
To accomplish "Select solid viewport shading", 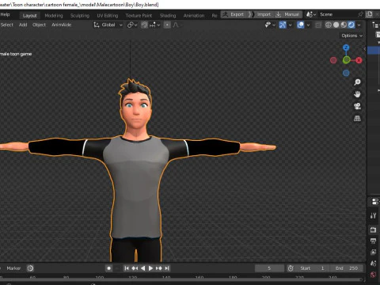I will (336, 25).
